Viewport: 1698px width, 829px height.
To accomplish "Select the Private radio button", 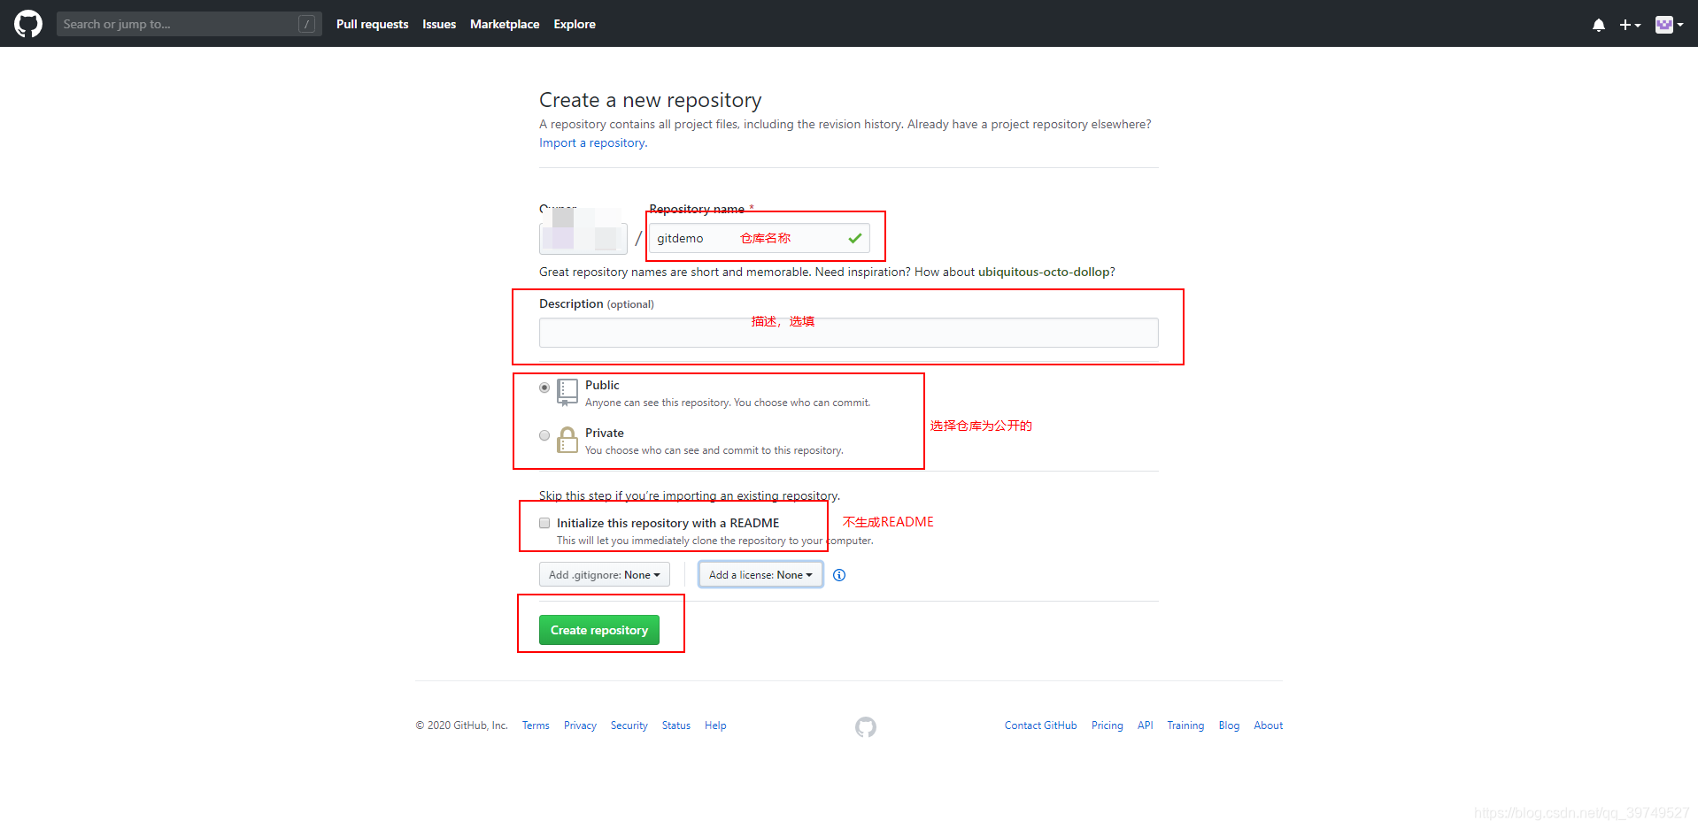I will coord(544,435).
